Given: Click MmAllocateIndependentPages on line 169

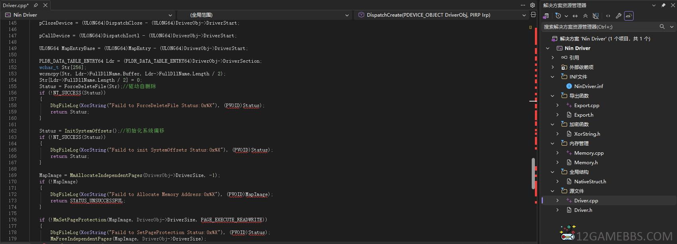Looking at the screenshot, I should coord(106,175).
